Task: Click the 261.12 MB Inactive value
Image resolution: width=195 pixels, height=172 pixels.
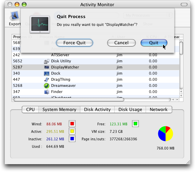Action: pyautogui.click(x=55, y=139)
